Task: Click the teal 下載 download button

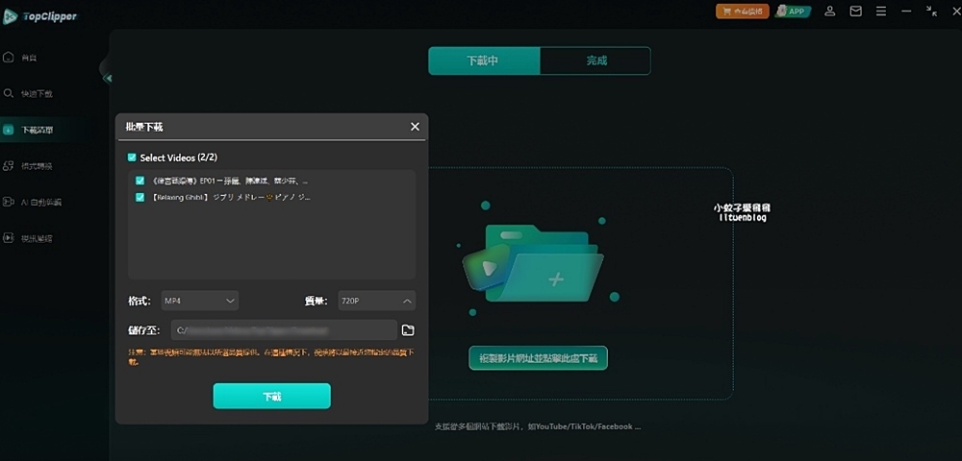Action: (272, 396)
